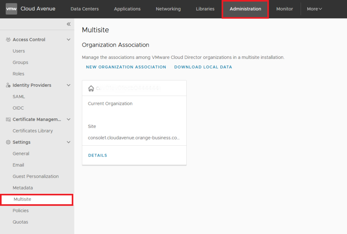
Task: Click NEW ORGANIZATION ASSOCIATION link
Action: [x=126, y=67]
